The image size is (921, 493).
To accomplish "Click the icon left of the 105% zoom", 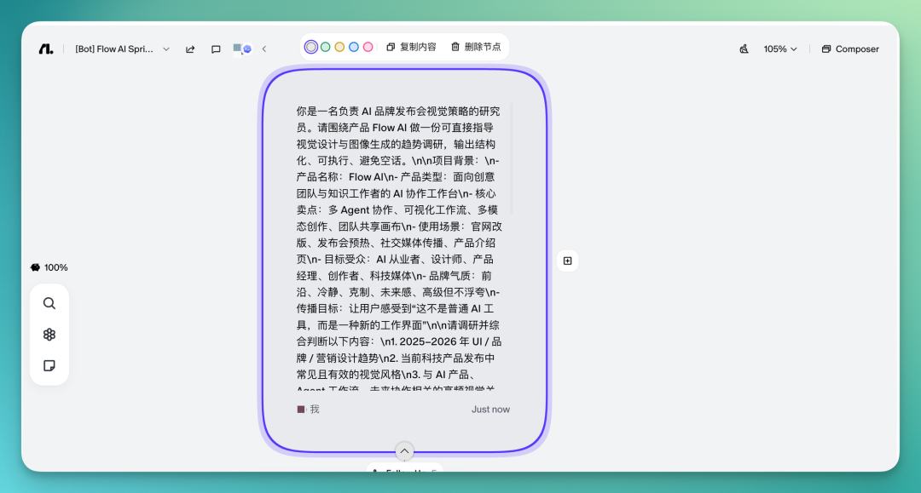I will tap(744, 49).
